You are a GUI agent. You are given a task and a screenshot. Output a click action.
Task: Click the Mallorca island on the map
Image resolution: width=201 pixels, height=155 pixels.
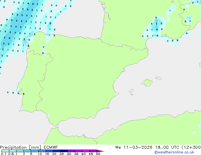pyautogui.click(x=147, y=83)
